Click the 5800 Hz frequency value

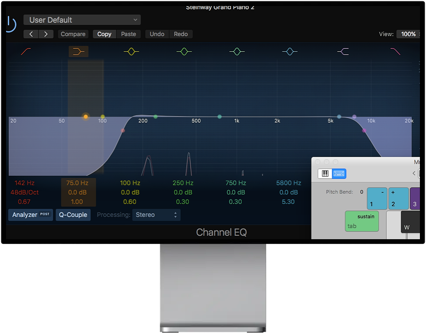pyautogui.click(x=288, y=183)
